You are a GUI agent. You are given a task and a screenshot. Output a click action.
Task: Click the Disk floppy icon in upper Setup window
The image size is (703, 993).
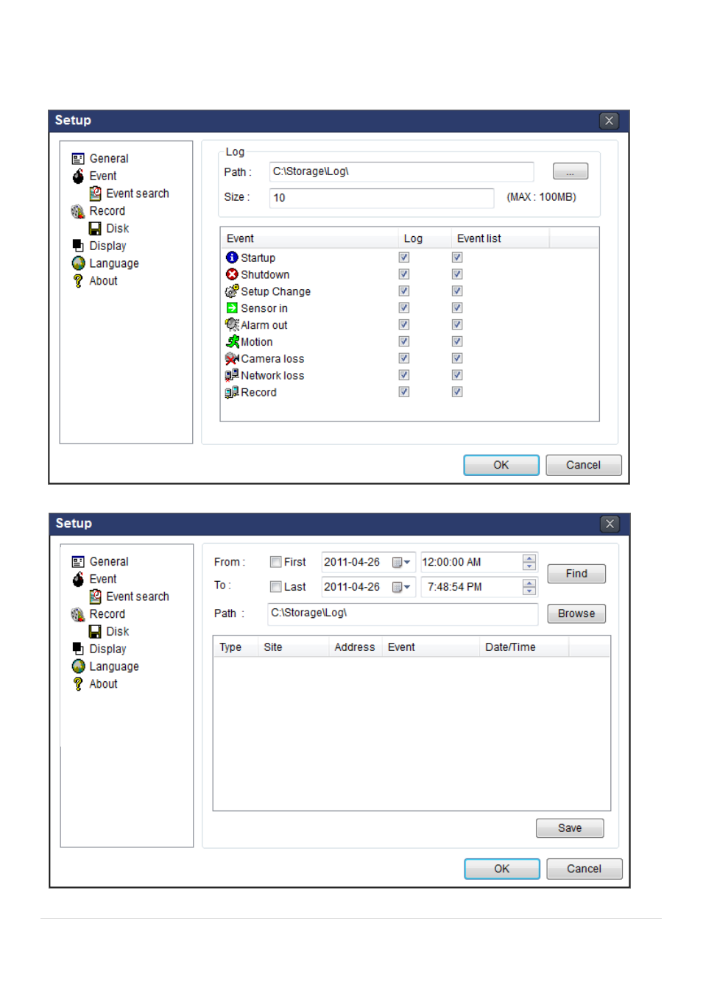(95, 229)
